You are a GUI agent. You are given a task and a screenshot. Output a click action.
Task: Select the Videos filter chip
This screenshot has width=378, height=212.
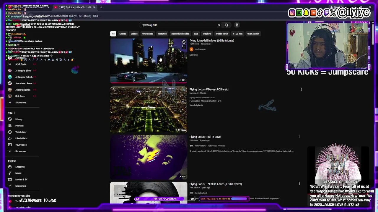point(134,34)
